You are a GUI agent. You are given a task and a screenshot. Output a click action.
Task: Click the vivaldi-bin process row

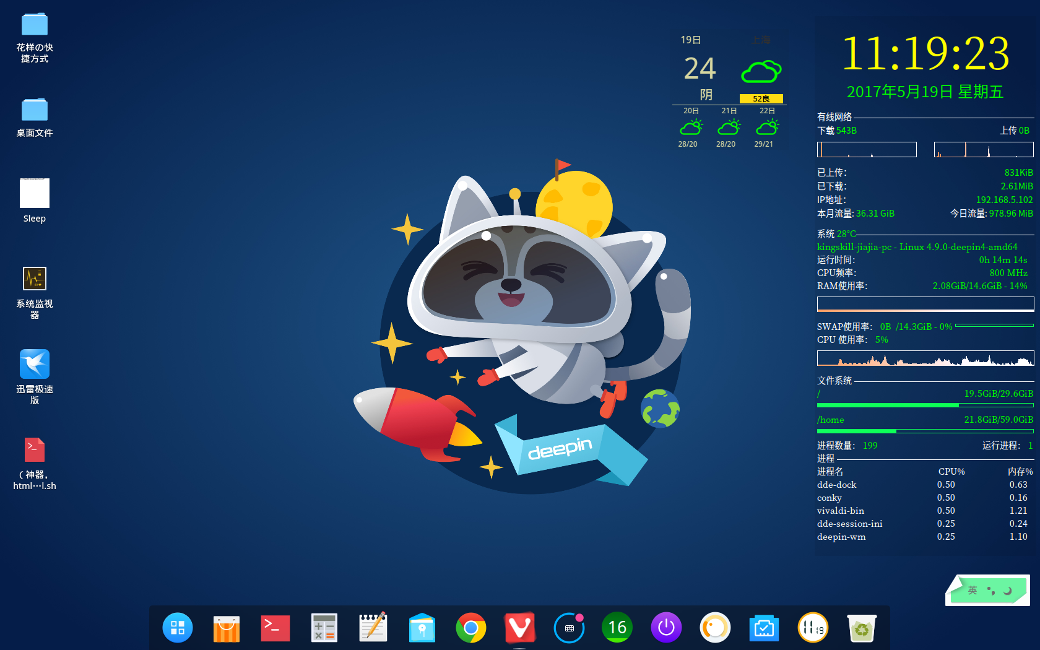(x=922, y=511)
